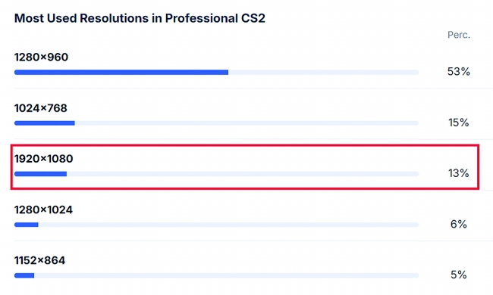Select the 5% percentage value
This screenshot has width=493, height=295.
point(458,275)
